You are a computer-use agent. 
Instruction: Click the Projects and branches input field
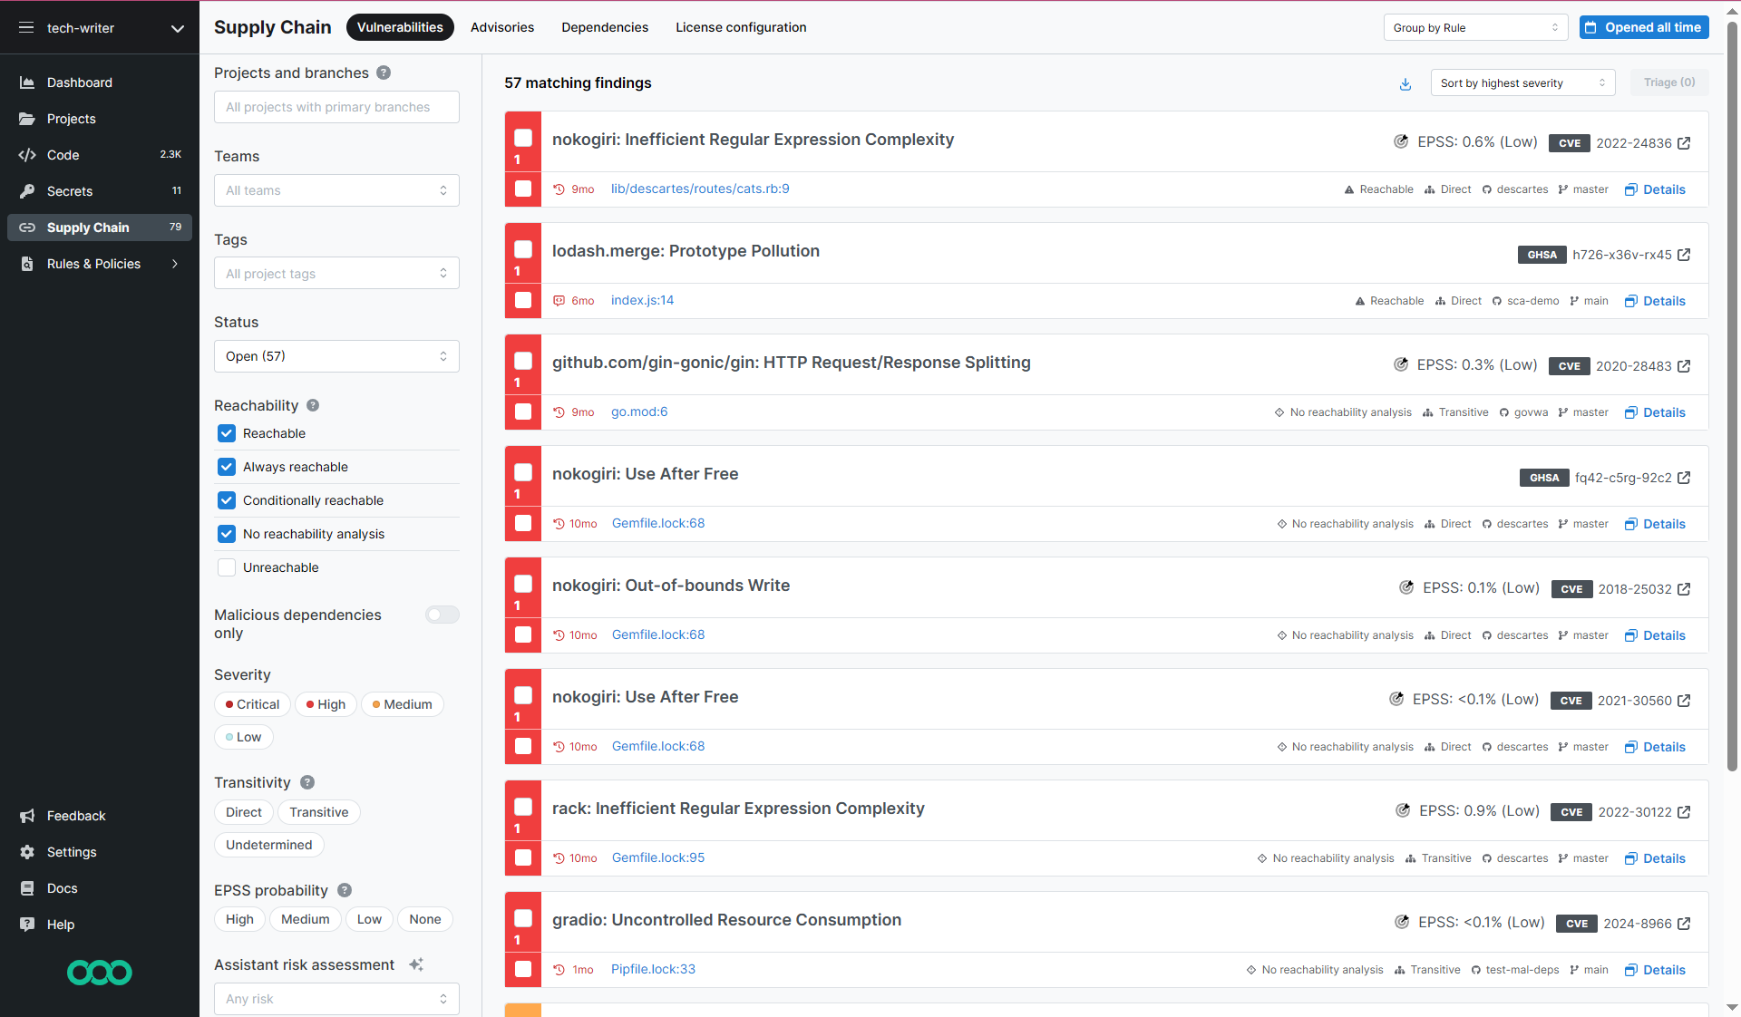tap(336, 107)
